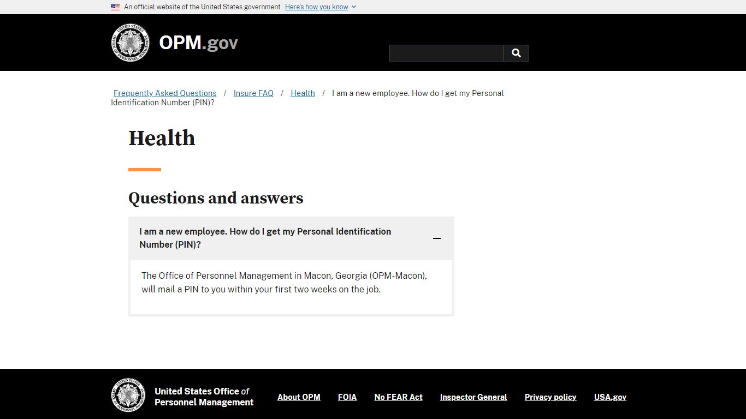
Task: Go to Frequently Asked Questions breadcrumb
Action: 165,93
